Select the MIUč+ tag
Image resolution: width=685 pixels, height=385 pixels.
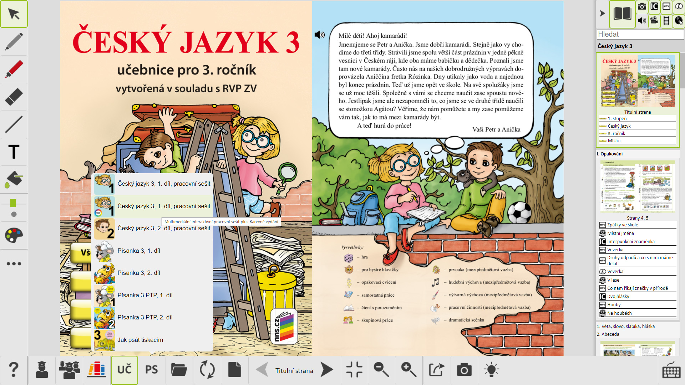point(638,141)
